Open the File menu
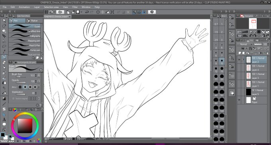This screenshot has width=271, height=145. pyautogui.click(x=5, y=7)
